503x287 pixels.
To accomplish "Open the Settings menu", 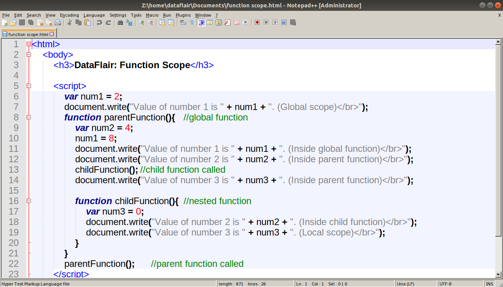I will (118, 15).
